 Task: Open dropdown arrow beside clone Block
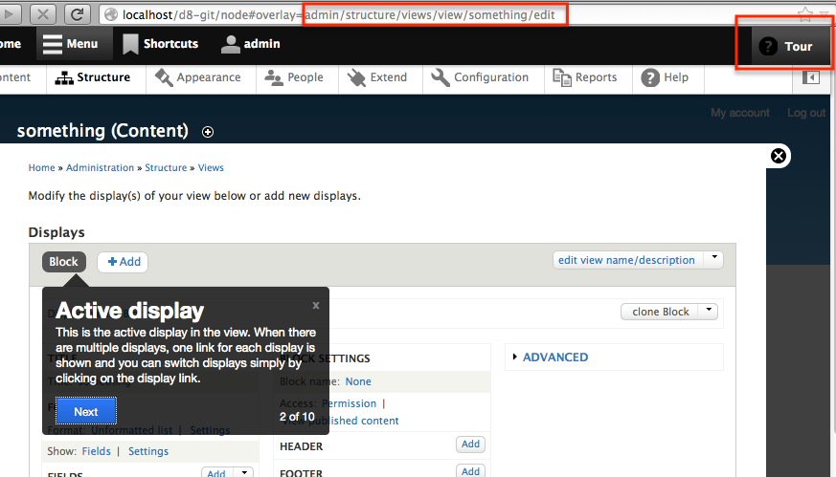(709, 311)
